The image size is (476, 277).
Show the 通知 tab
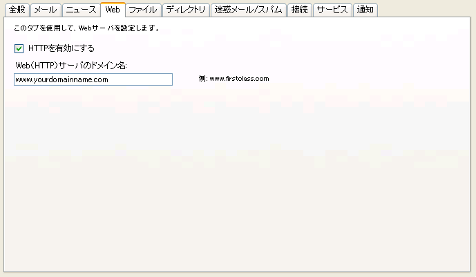click(x=365, y=10)
